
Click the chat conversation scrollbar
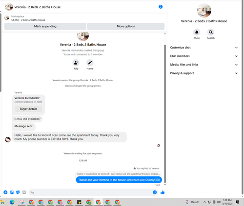165,113
